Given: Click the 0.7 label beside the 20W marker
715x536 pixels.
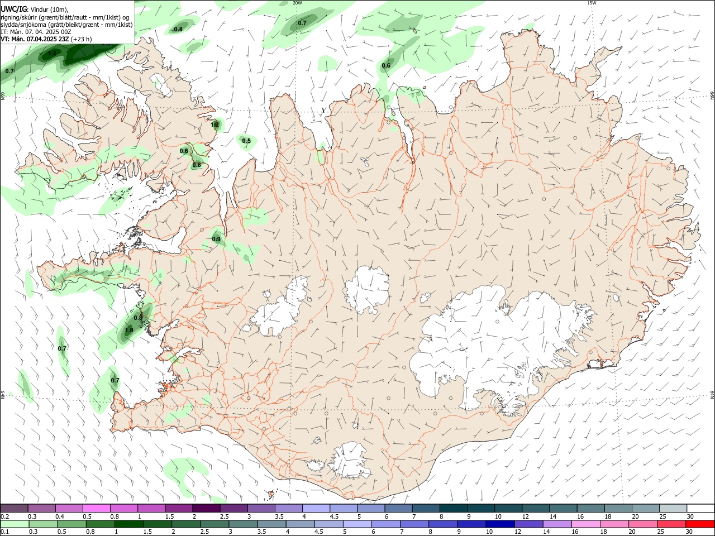Looking at the screenshot, I should 302,23.
